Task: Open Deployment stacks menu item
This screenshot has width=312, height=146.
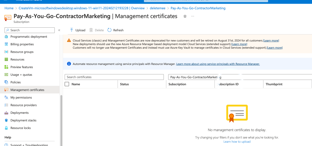Action: (23, 120)
